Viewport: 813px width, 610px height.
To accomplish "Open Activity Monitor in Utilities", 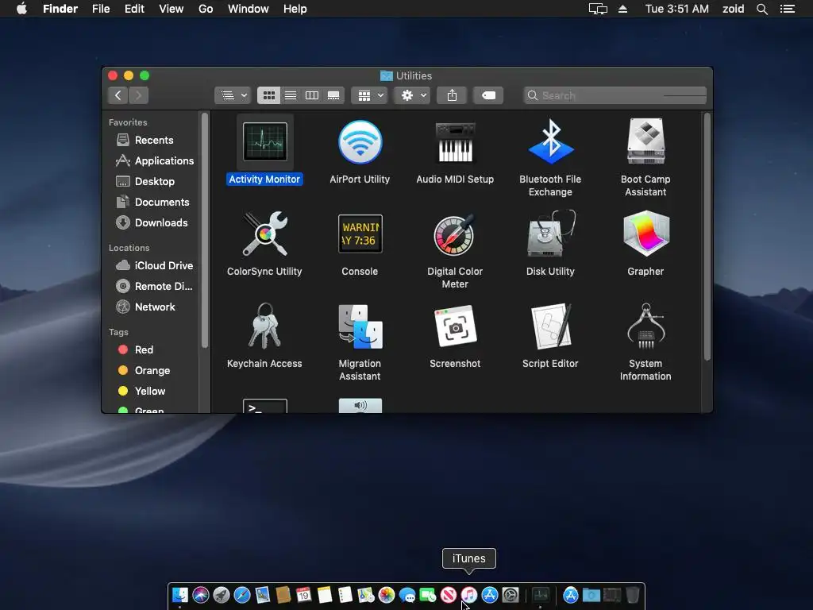I will pyautogui.click(x=264, y=142).
